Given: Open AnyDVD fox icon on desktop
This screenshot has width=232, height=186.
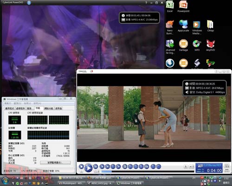Looking at the screenshot, I should (211, 45).
